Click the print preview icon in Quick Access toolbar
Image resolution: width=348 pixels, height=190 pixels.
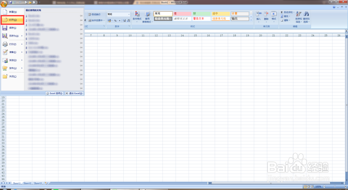[26, 2]
